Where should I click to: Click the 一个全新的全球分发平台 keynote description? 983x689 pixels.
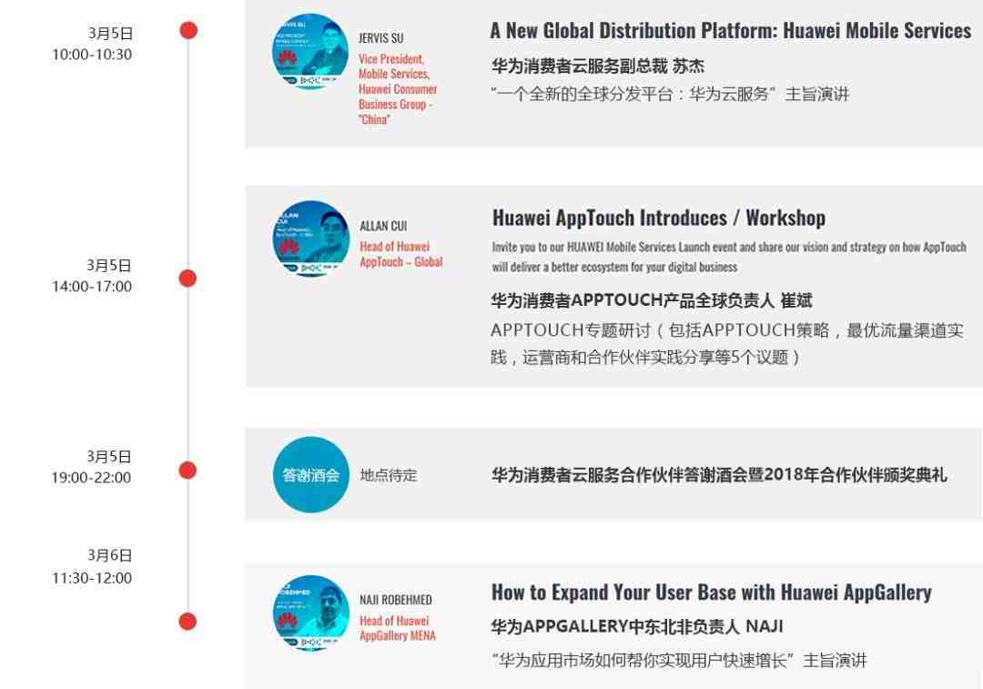[670, 94]
